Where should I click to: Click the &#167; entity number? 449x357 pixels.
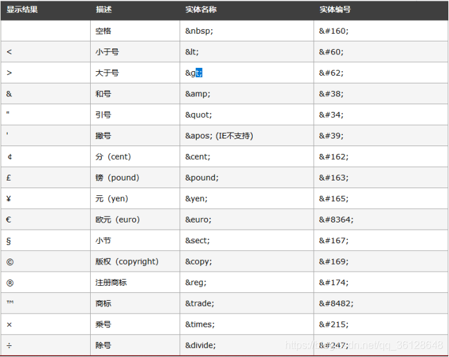[334, 241]
